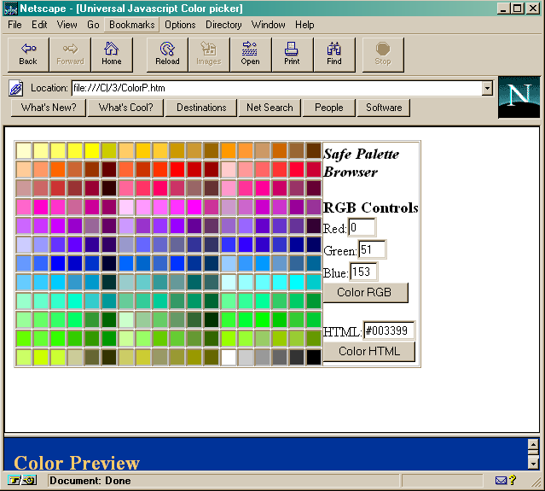Focus the Green value input field
The height and width of the screenshot is (491, 545).
[372, 249]
